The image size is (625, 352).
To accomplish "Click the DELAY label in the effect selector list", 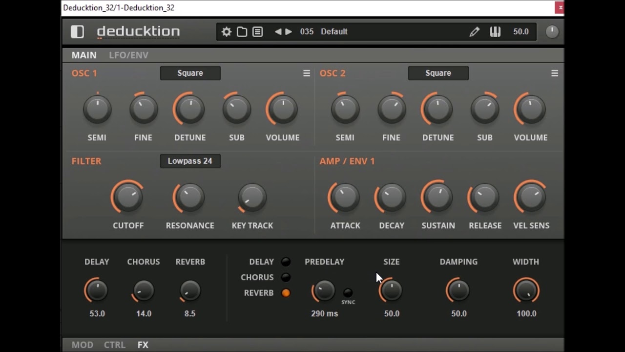I will [262, 262].
